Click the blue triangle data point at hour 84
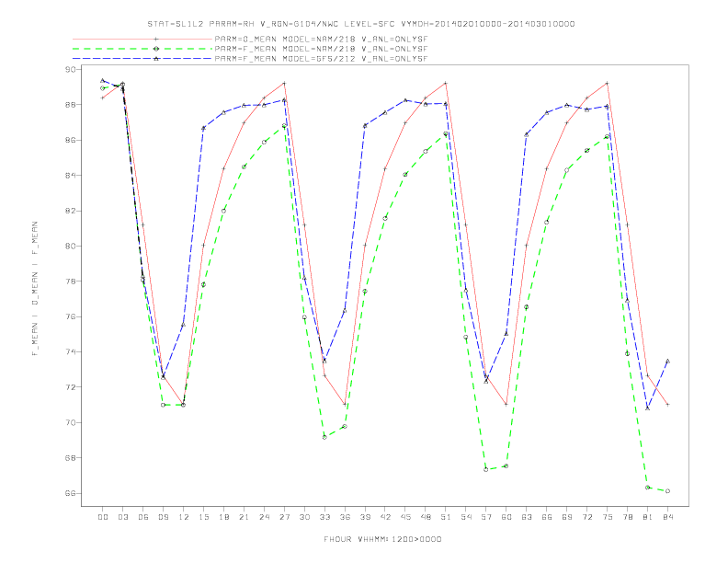This screenshot has width=728, height=563. click(x=667, y=361)
